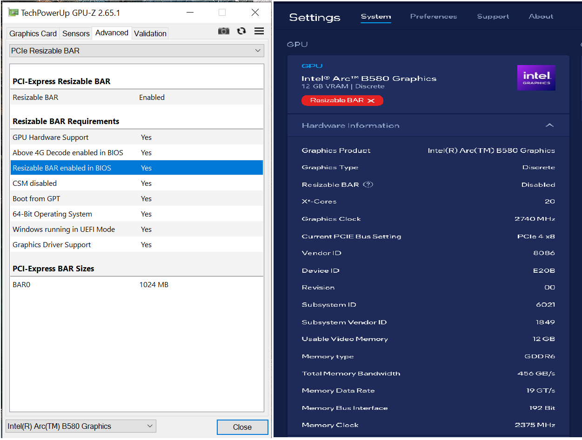Select the 'GPU Hardware Support' row
This screenshot has width=582, height=440.
pos(137,137)
